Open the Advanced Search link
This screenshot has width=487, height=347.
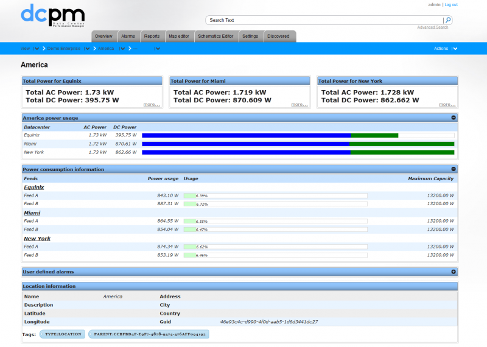[432, 27]
